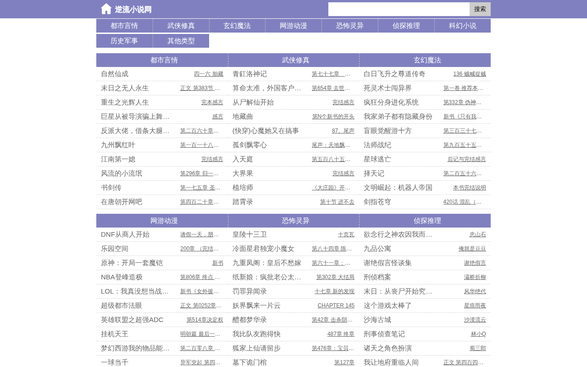Open the novel 白日飞升之尊道传奇
This screenshot has width=587, height=367.
(x=394, y=74)
